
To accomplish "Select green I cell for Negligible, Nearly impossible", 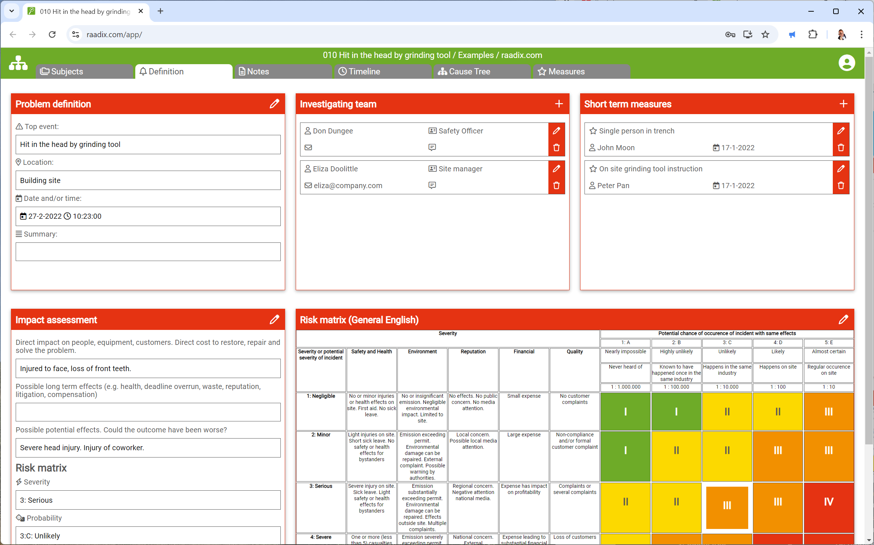I will [x=625, y=412].
